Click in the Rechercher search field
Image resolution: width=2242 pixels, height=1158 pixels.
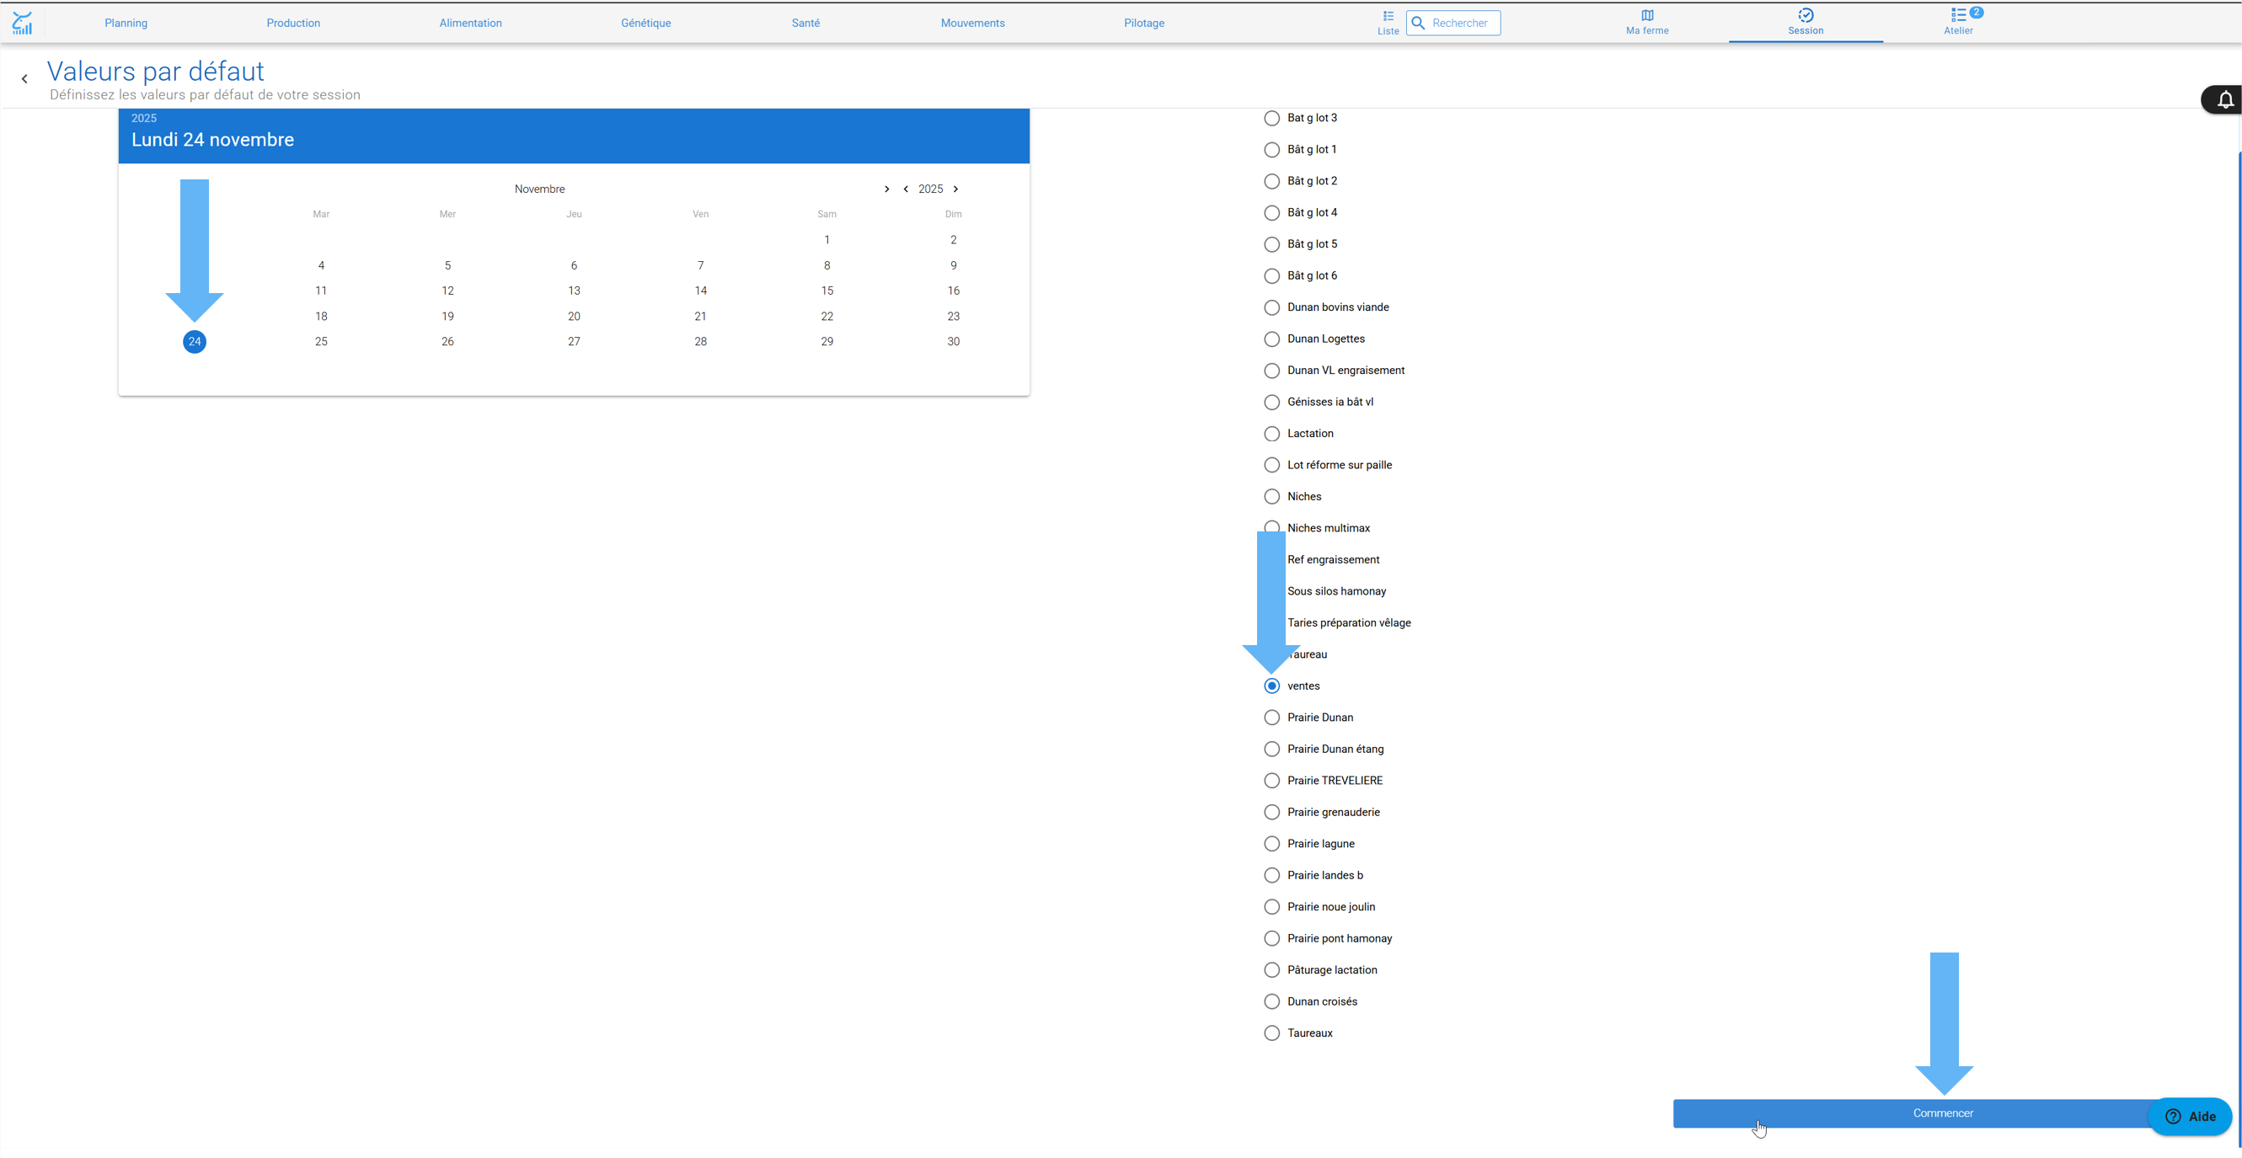point(1453,23)
